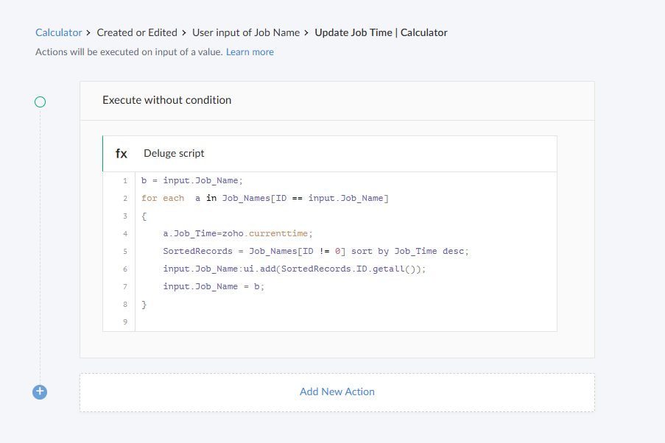Open the Learn more link
665x443 pixels.
coord(250,52)
